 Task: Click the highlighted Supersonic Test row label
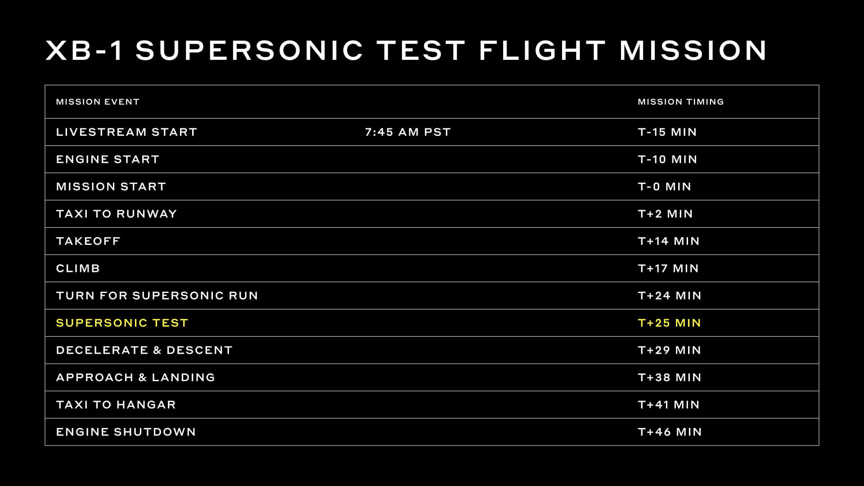coord(122,323)
